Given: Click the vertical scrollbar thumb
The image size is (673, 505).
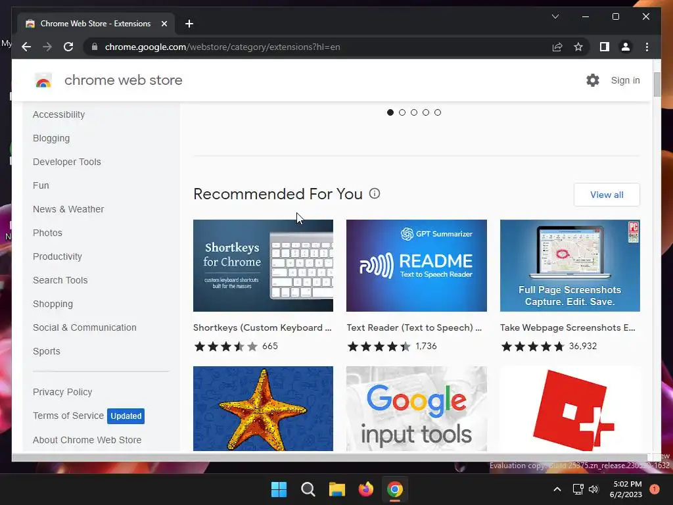Looking at the screenshot, I should (657, 85).
